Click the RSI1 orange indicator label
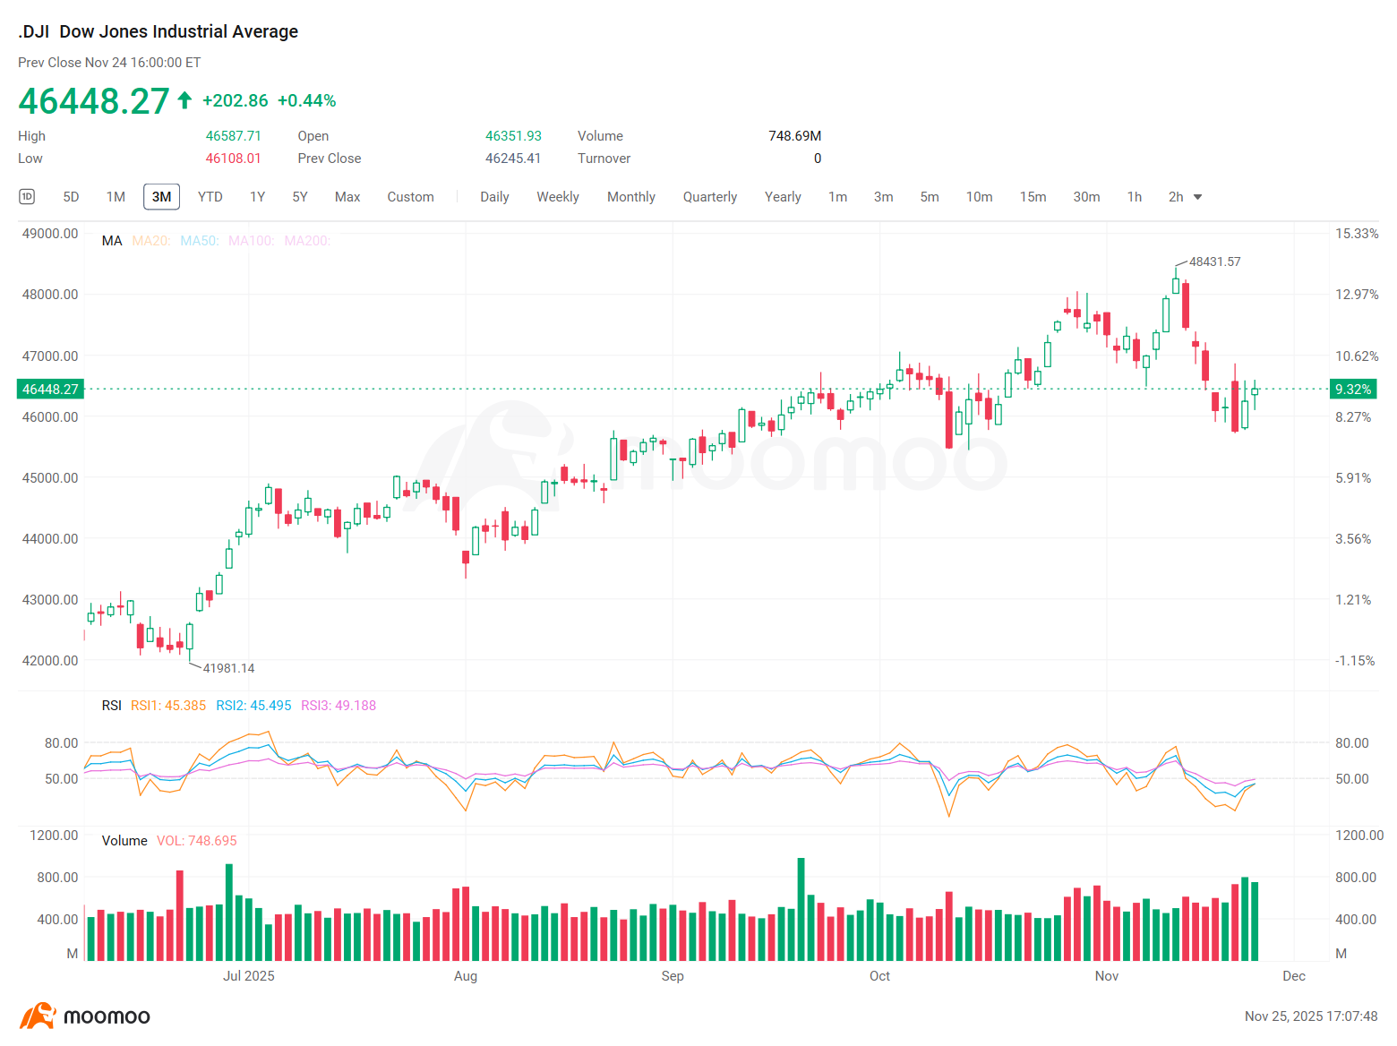The width and height of the screenshot is (1397, 1046). [x=168, y=706]
